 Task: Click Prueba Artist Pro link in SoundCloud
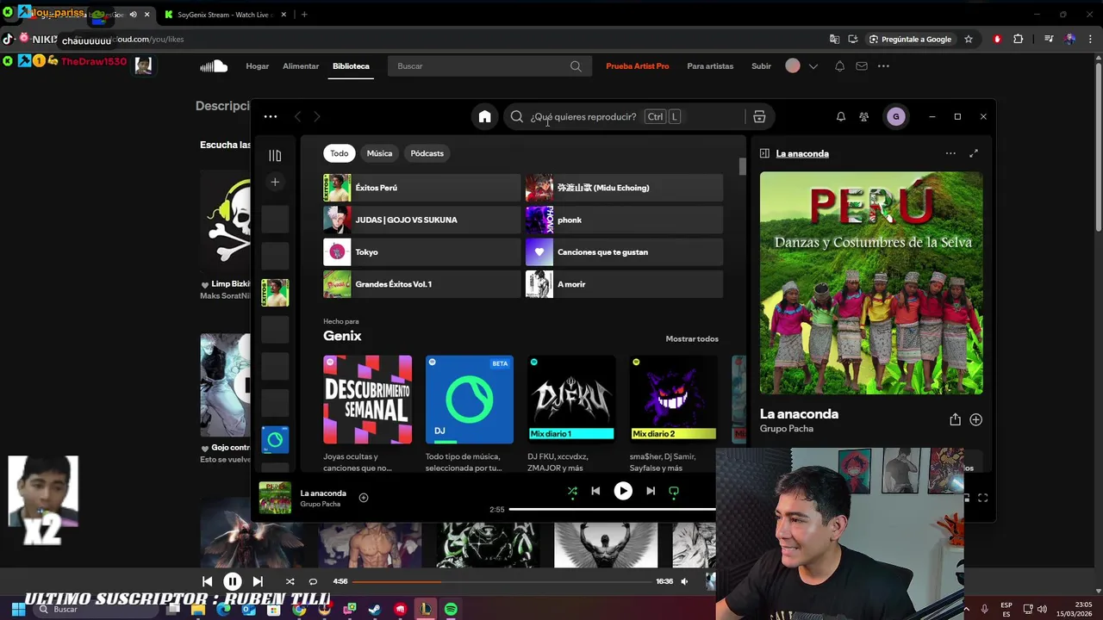[638, 66]
